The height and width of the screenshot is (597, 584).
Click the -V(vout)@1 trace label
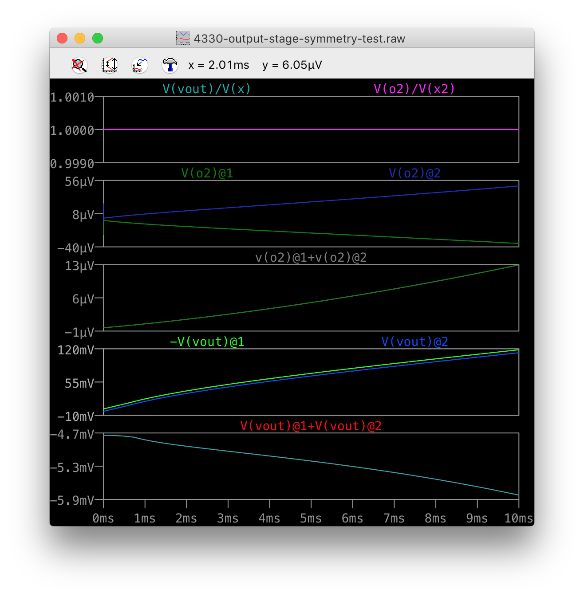(x=207, y=342)
